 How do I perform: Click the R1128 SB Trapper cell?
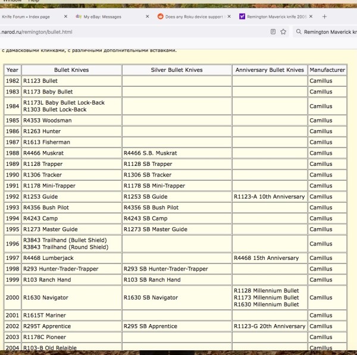(177, 164)
